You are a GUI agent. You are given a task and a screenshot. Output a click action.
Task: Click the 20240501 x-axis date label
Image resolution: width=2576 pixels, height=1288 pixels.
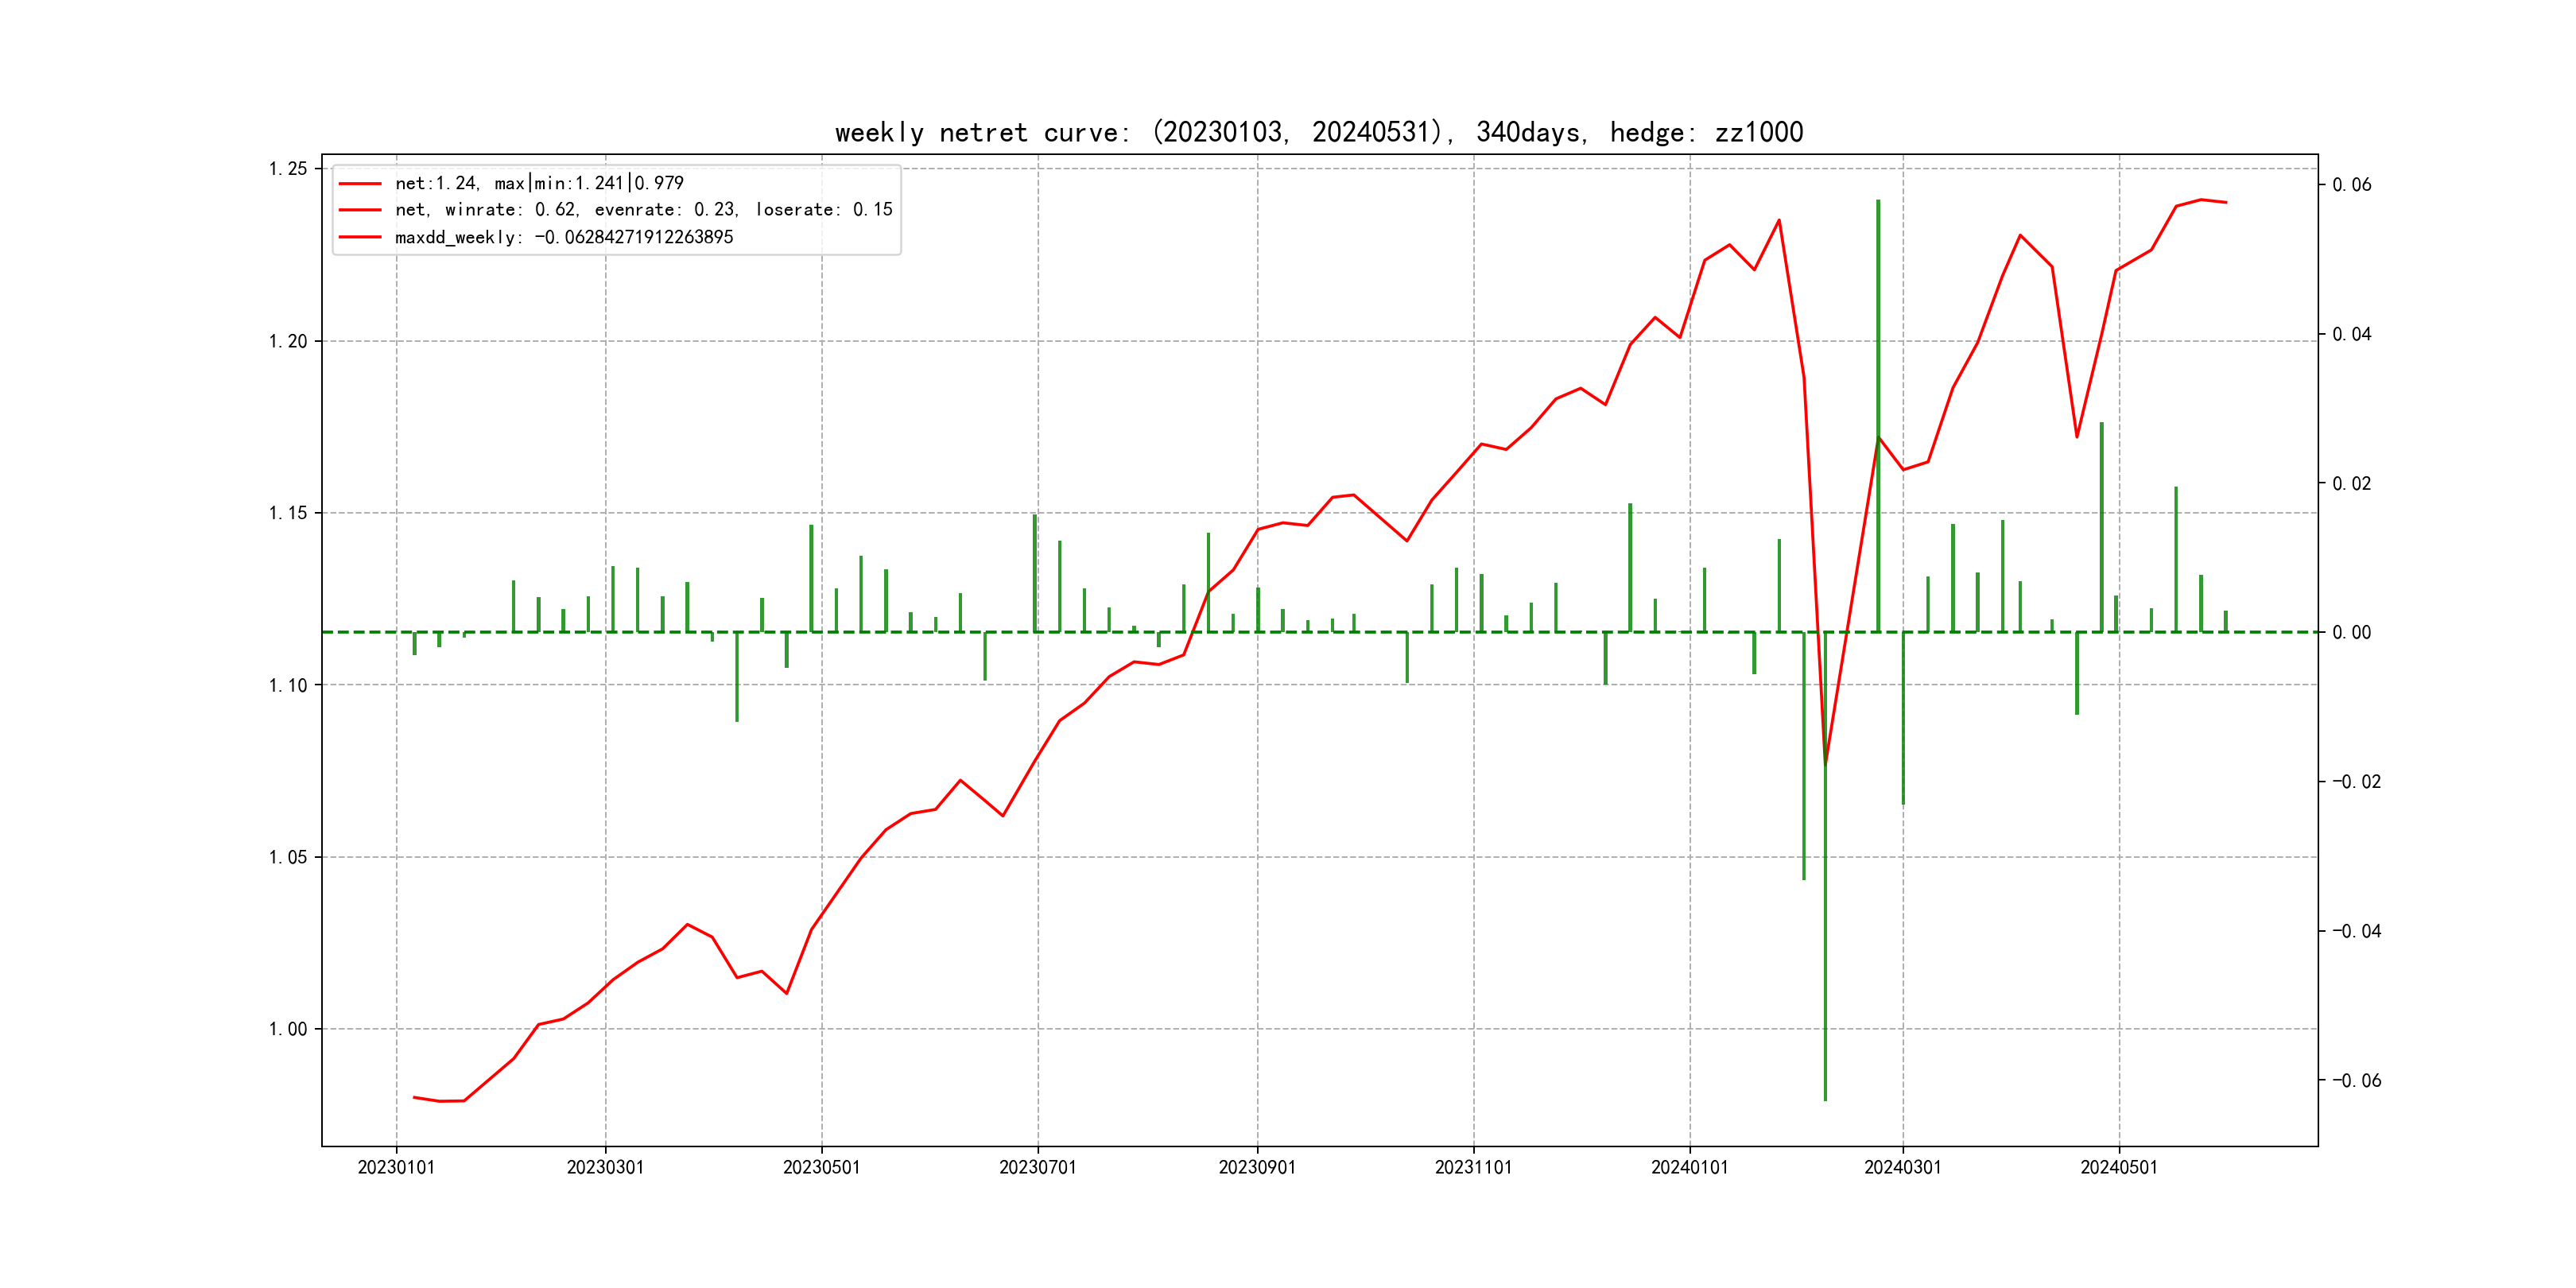[2118, 1168]
